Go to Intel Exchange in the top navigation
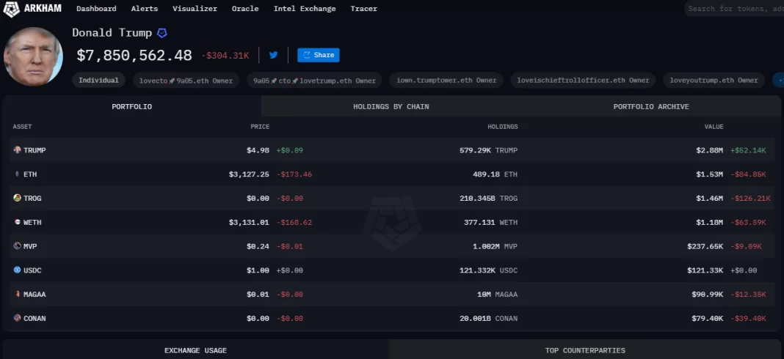The image size is (784, 359). click(304, 9)
